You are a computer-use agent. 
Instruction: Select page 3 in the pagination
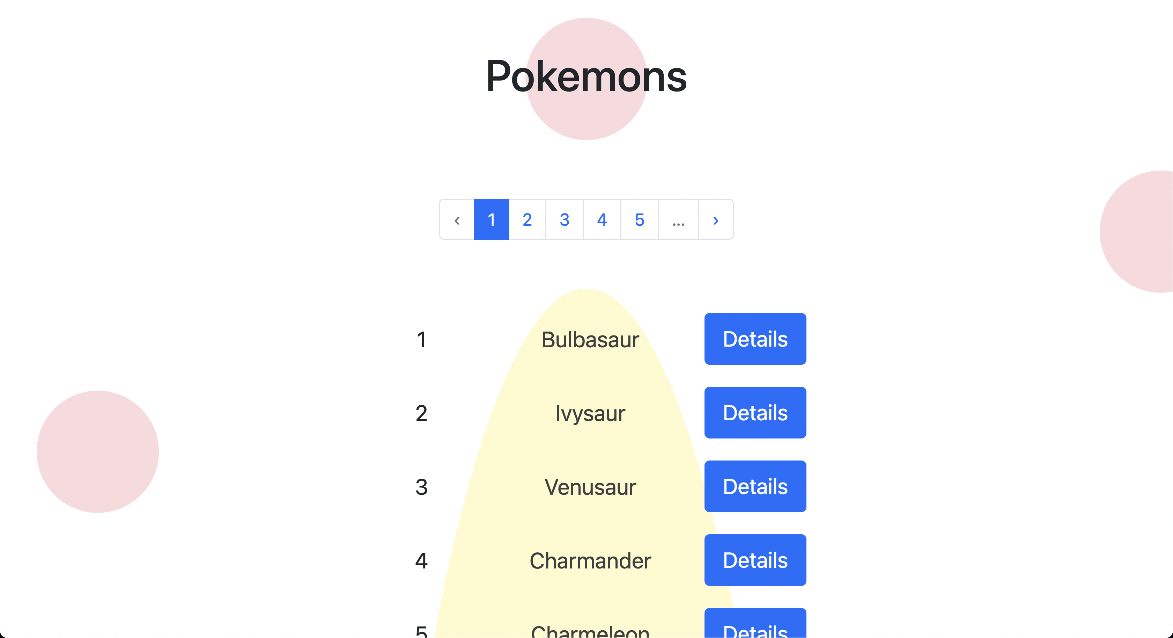coord(565,220)
